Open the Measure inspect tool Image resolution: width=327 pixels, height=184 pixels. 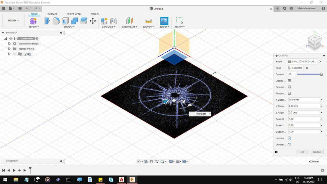click(x=148, y=21)
